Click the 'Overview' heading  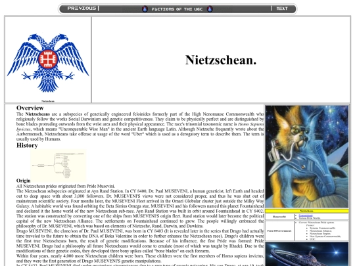coord(30,108)
